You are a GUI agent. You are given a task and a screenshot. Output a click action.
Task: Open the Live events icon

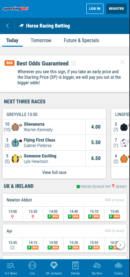click(x=32, y=265)
